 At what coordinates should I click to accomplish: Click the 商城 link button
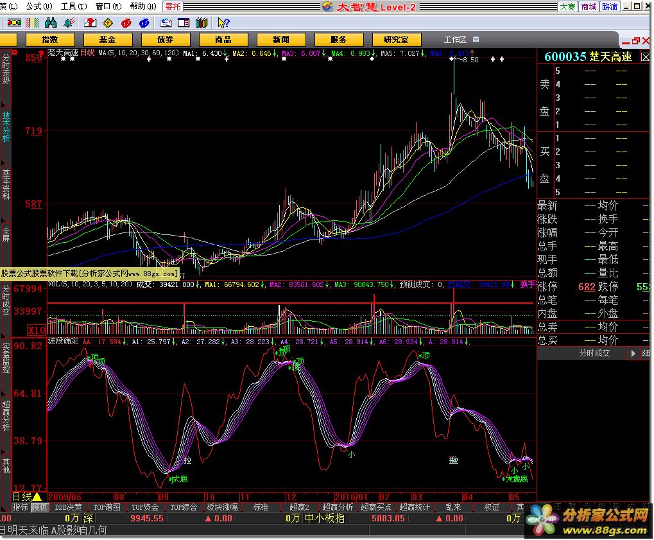[x=589, y=6]
